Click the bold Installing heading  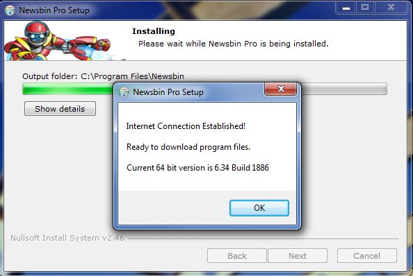tap(154, 31)
